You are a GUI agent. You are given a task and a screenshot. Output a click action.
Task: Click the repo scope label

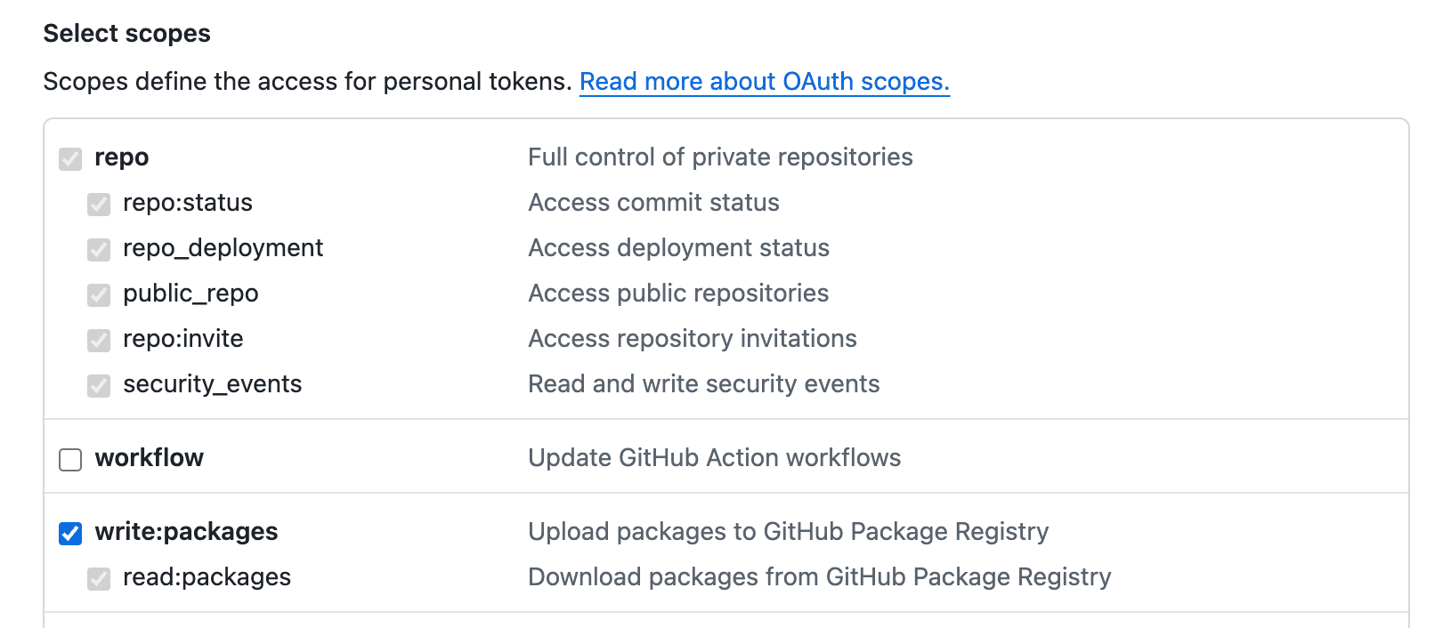pos(122,157)
